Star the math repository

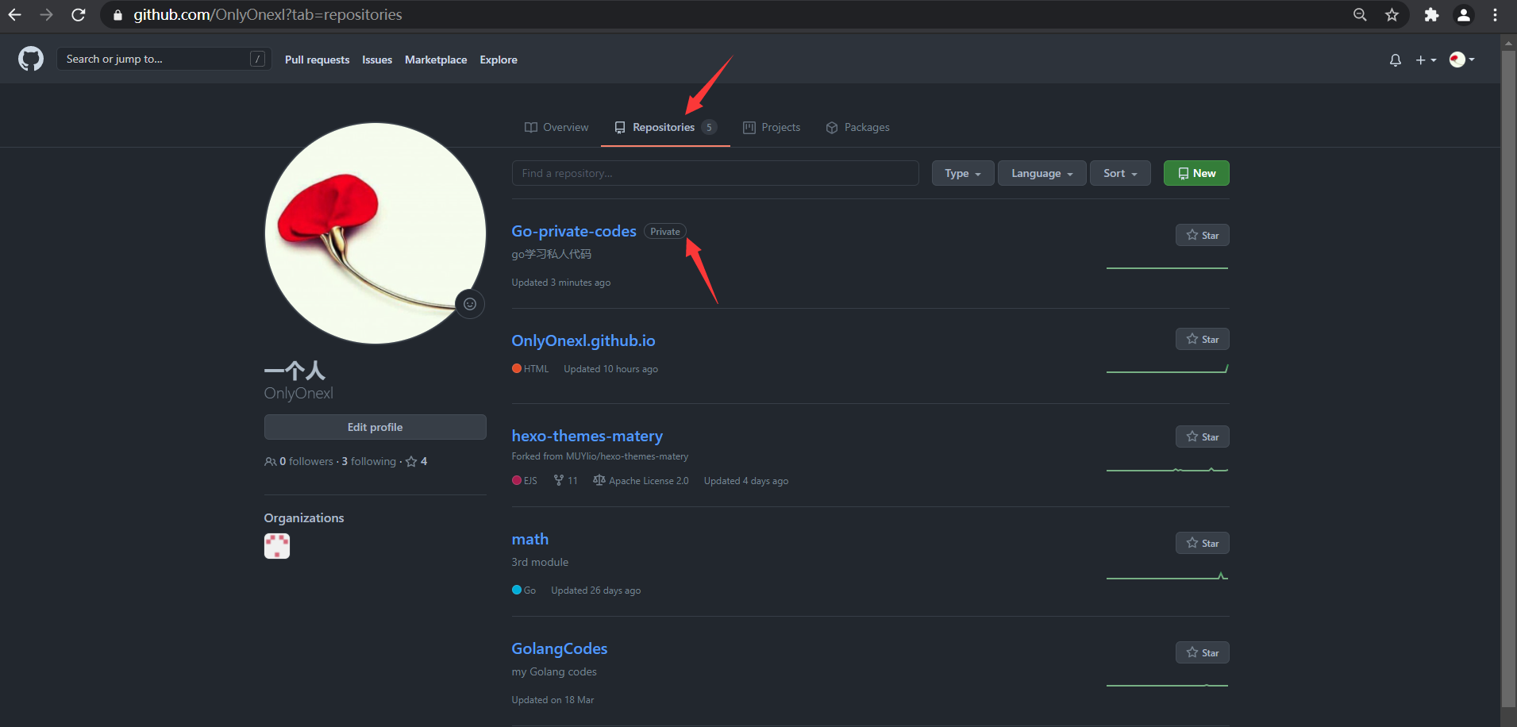click(1203, 543)
